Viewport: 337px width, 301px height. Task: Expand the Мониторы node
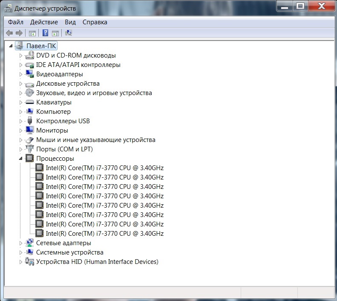[x=20, y=130]
